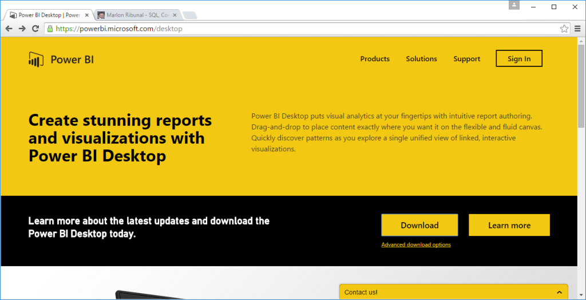Click the scrollbar up arrow
Image resolution: width=586 pixels, height=300 pixels.
point(581,41)
